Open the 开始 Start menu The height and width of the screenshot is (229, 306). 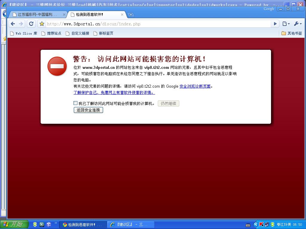point(14,225)
